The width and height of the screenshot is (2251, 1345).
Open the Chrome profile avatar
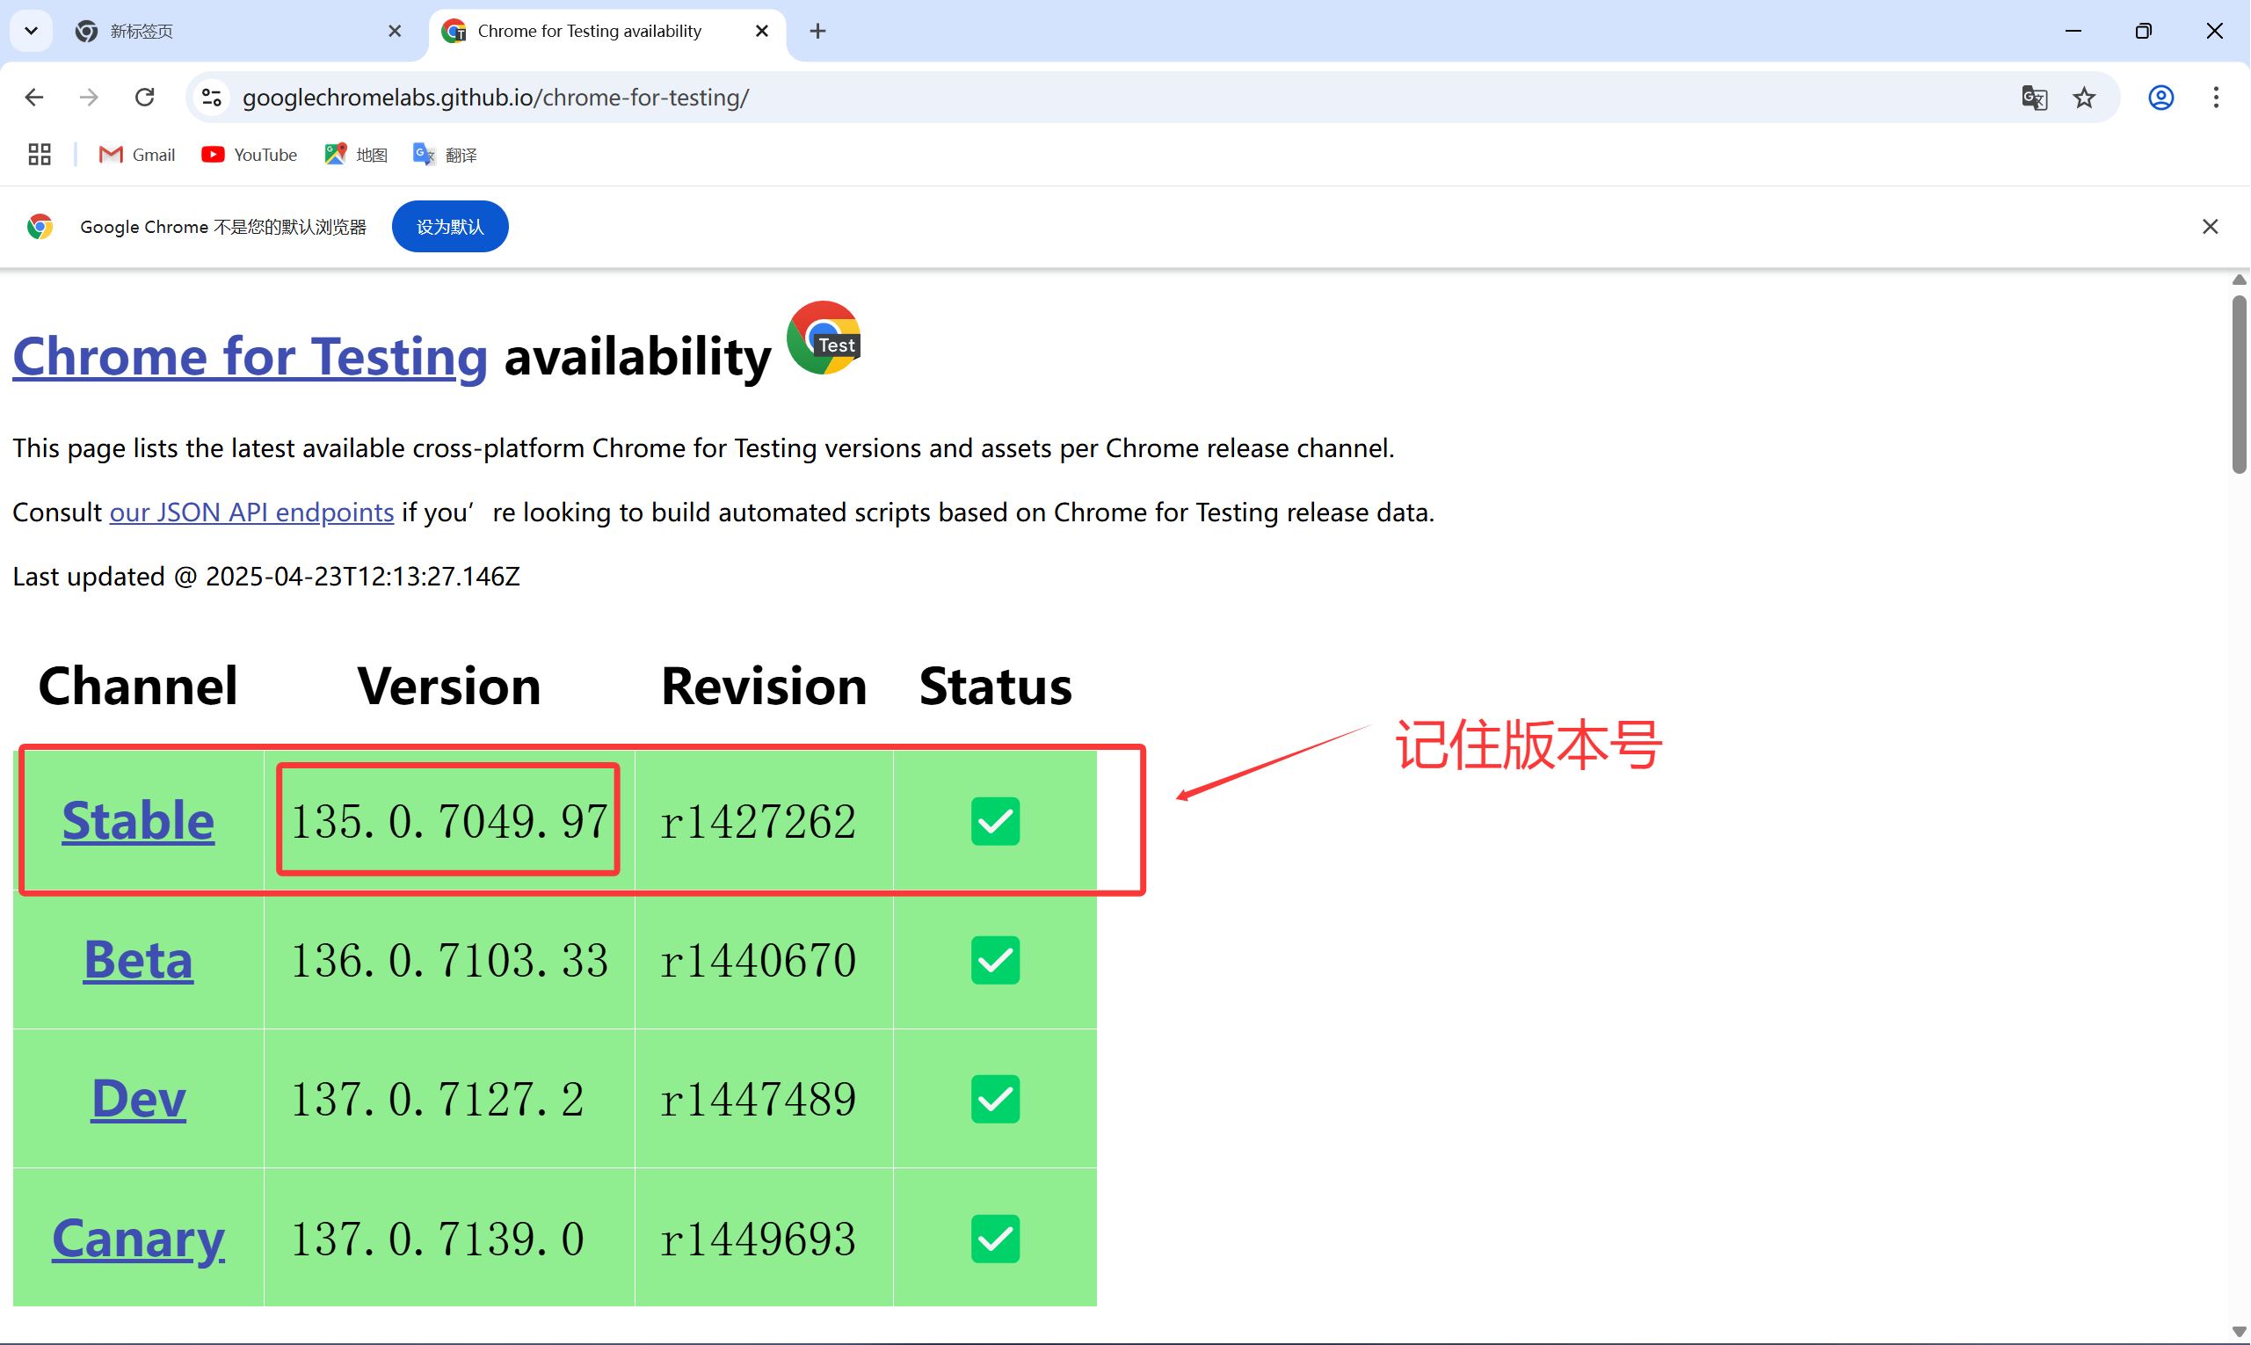[2161, 97]
